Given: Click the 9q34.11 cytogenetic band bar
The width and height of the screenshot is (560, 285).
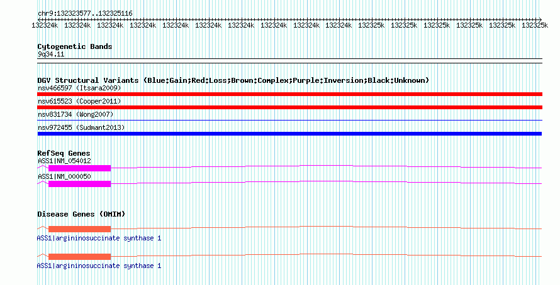Looking at the screenshot, I should point(289,61).
